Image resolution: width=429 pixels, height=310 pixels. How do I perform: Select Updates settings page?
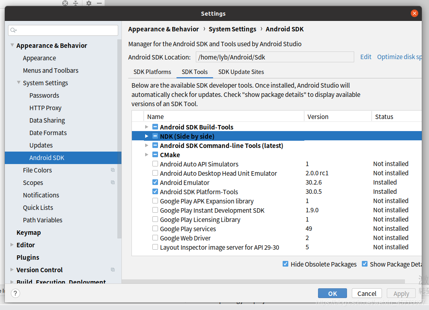tap(41, 145)
